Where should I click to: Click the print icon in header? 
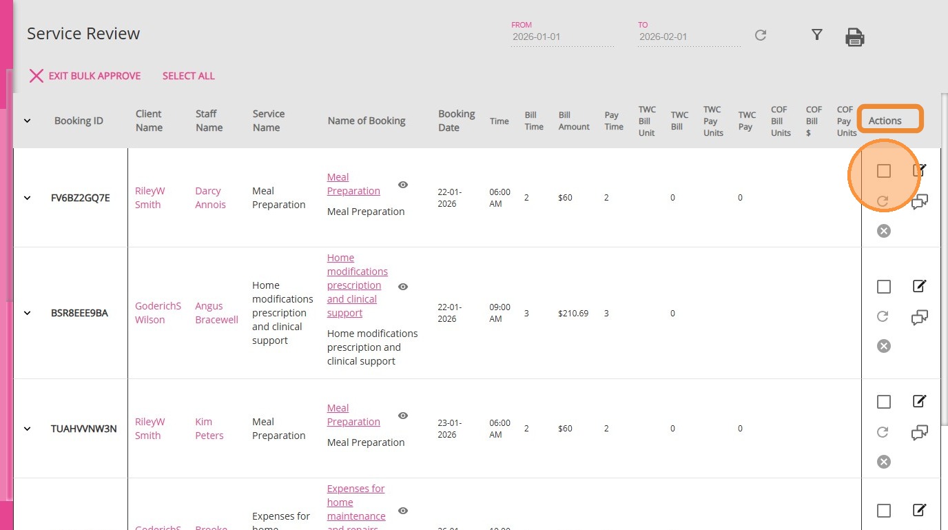[x=855, y=37]
